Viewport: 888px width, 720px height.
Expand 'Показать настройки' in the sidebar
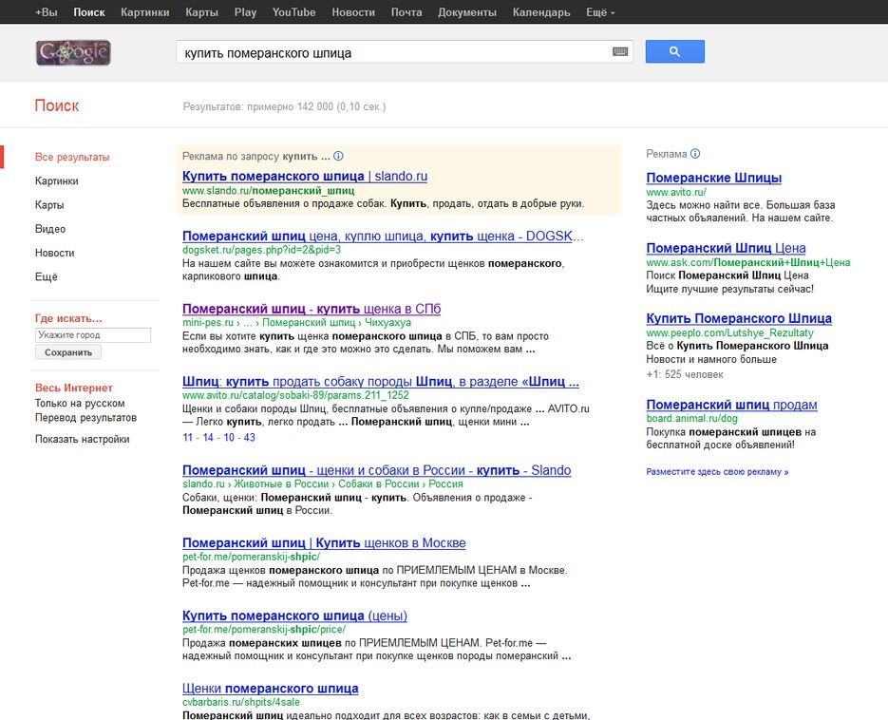pos(82,439)
